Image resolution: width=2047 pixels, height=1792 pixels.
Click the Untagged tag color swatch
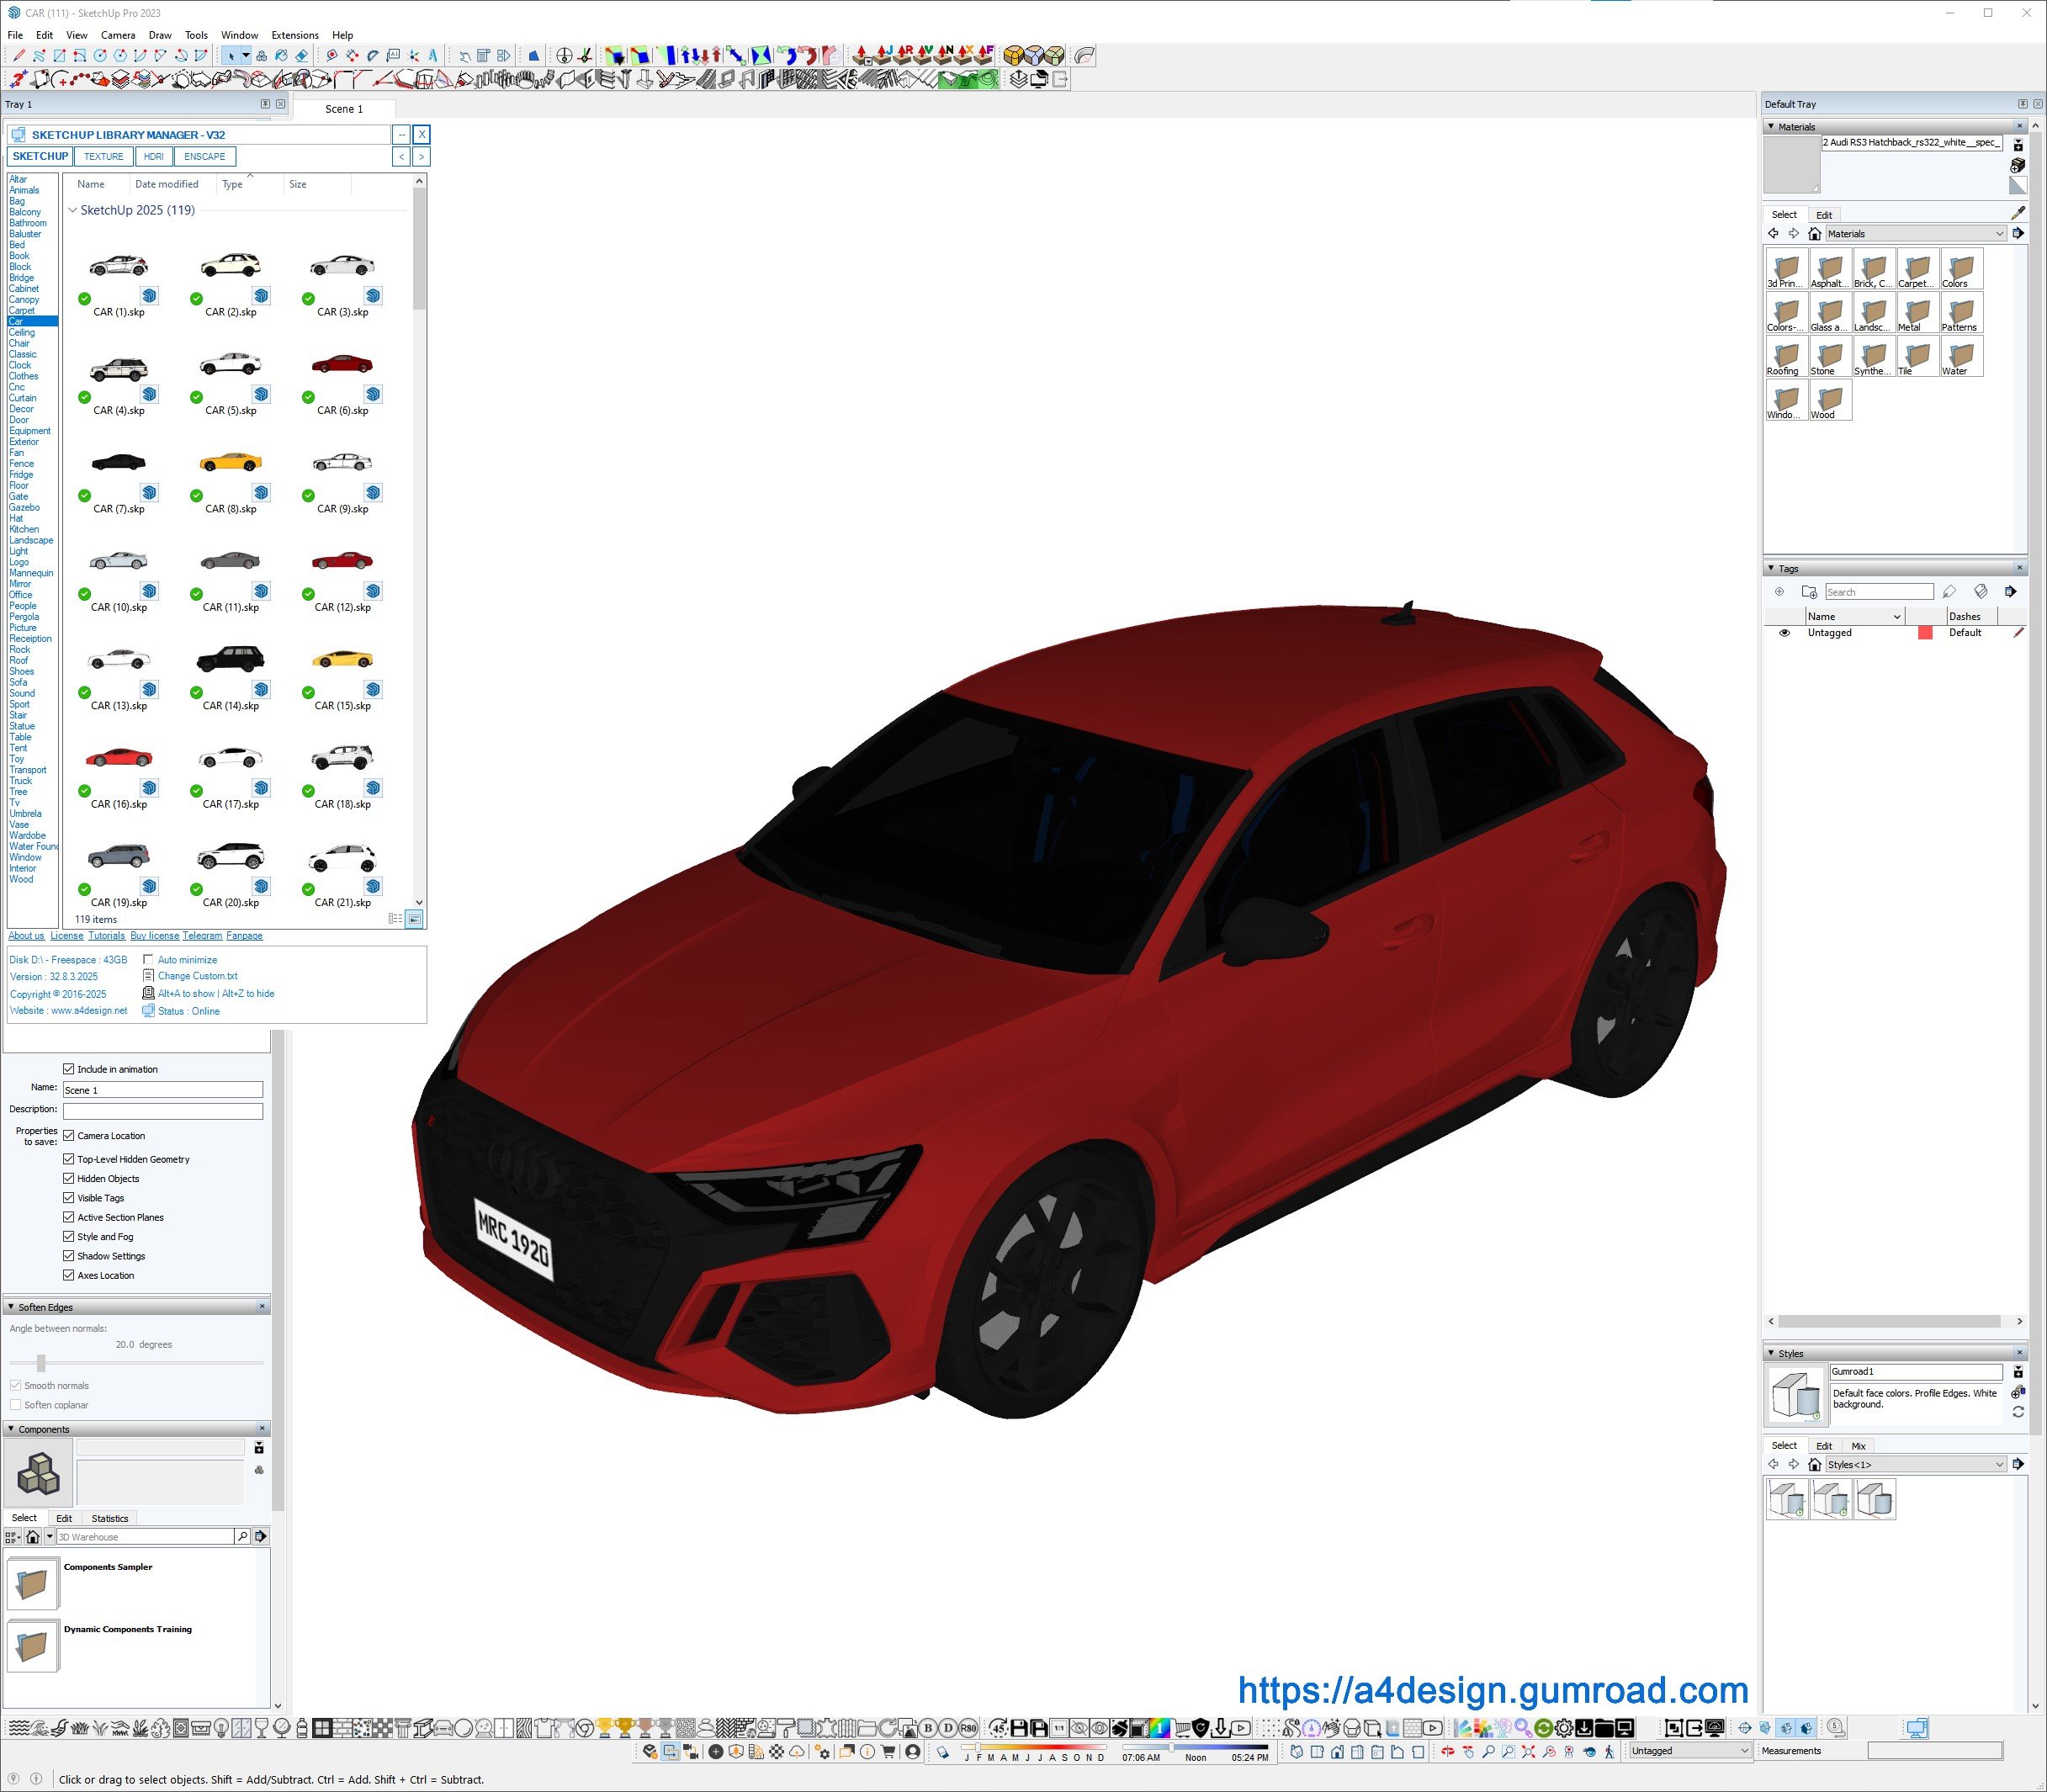tap(1924, 633)
